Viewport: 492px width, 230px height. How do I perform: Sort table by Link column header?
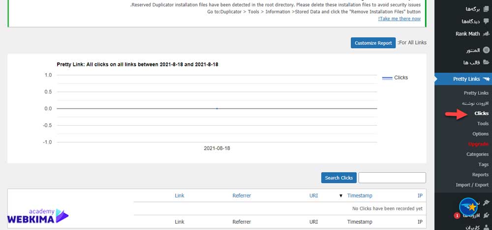pyautogui.click(x=180, y=196)
